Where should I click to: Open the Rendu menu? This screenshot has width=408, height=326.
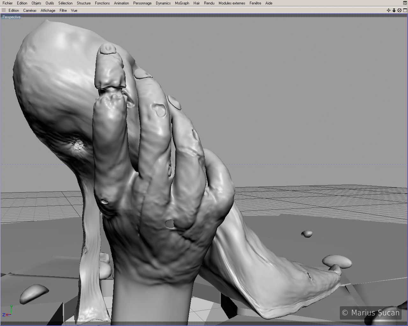coord(209,3)
